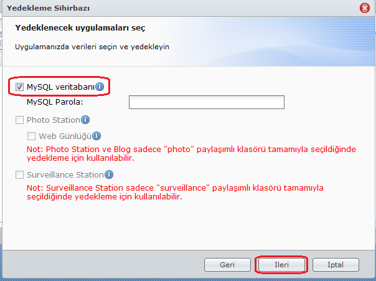The width and height of the screenshot is (376, 281).
Task: Cancel the wizard with the İptal button
Action: [x=336, y=265]
